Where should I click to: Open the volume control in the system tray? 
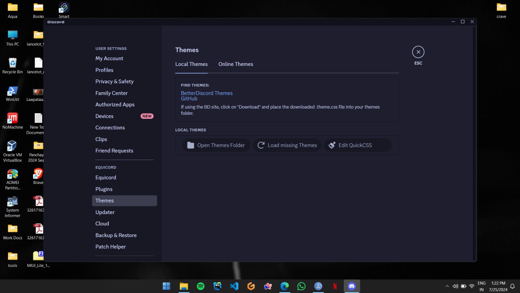455,286
